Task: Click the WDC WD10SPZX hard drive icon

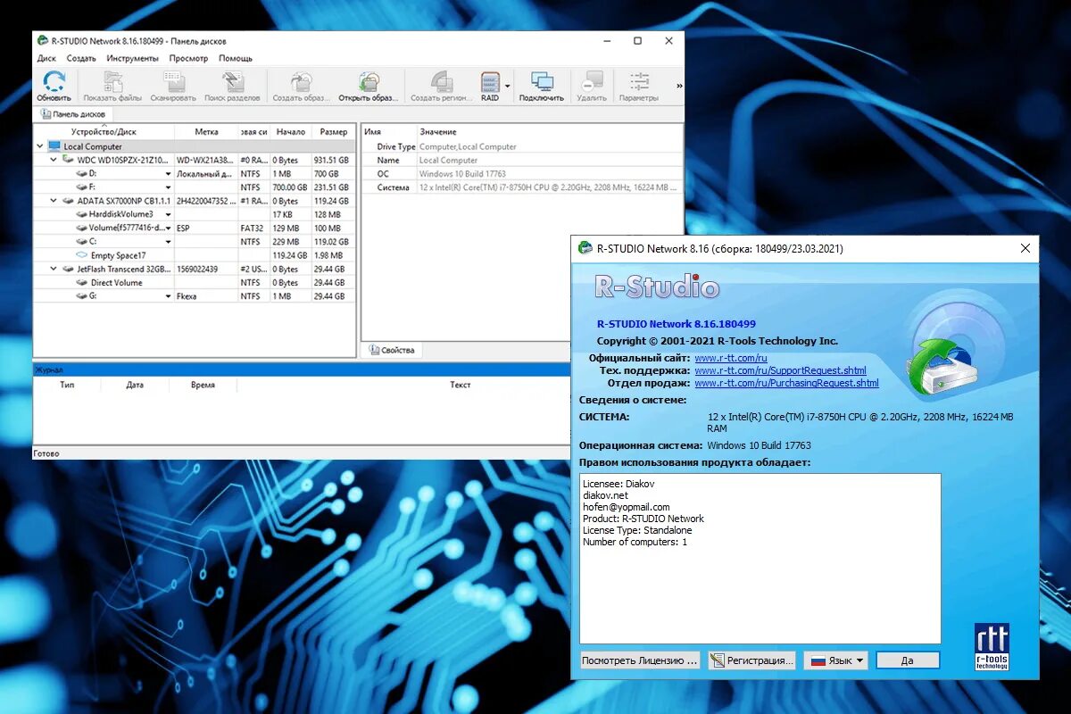Action: pyautogui.click(x=68, y=160)
